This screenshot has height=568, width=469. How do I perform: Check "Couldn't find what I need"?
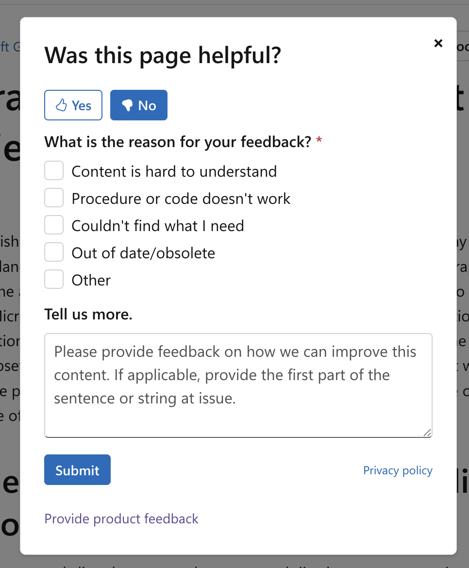[54, 225]
